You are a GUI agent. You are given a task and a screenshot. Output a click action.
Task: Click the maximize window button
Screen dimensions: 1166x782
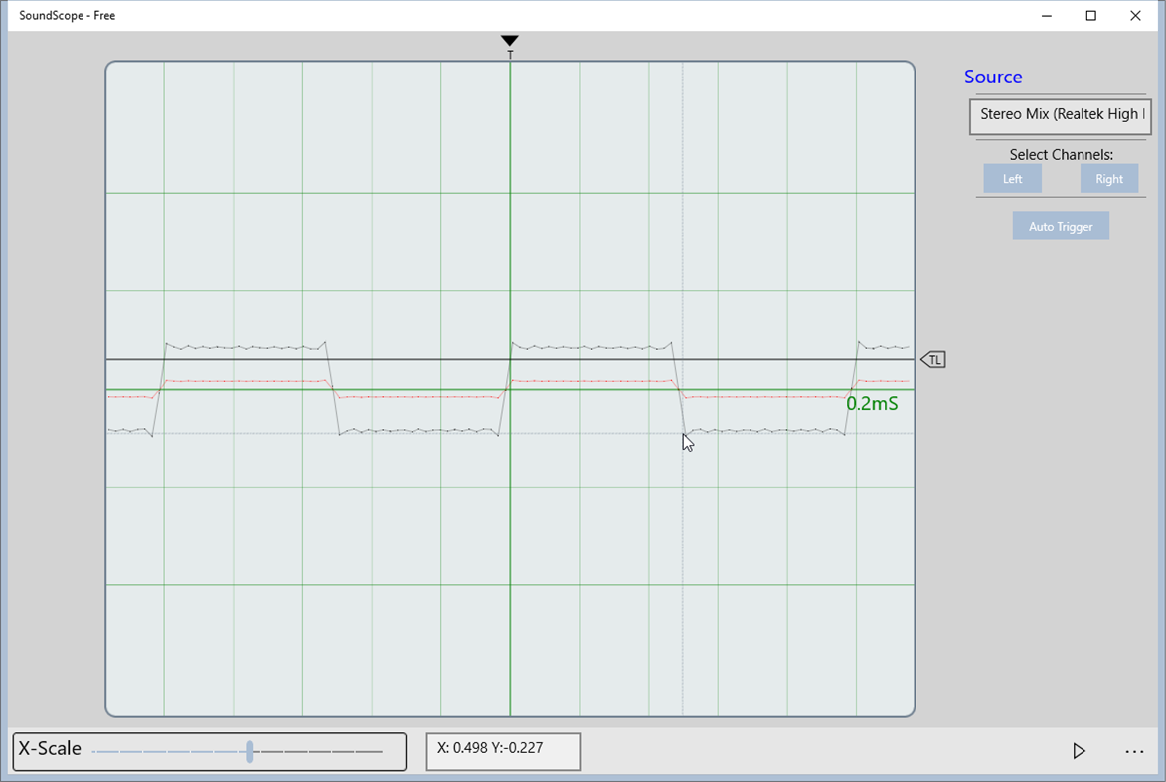pyautogui.click(x=1089, y=15)
